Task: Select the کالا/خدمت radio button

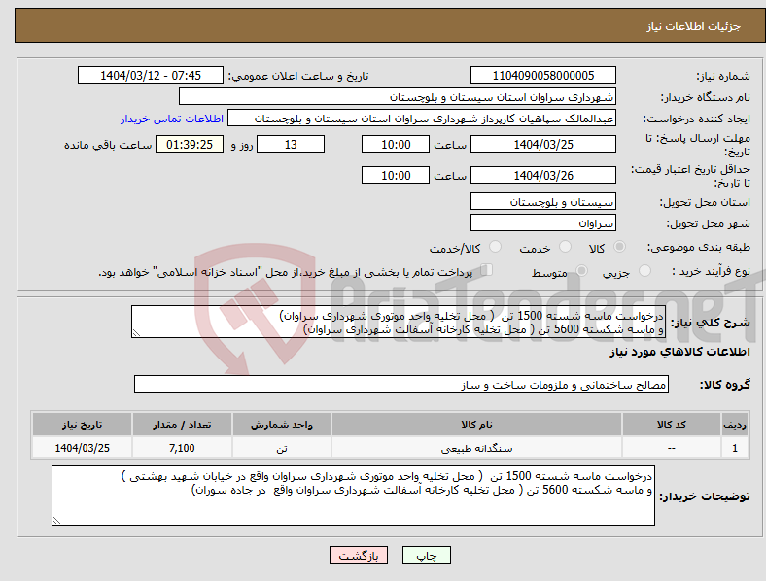Action: 496,247
